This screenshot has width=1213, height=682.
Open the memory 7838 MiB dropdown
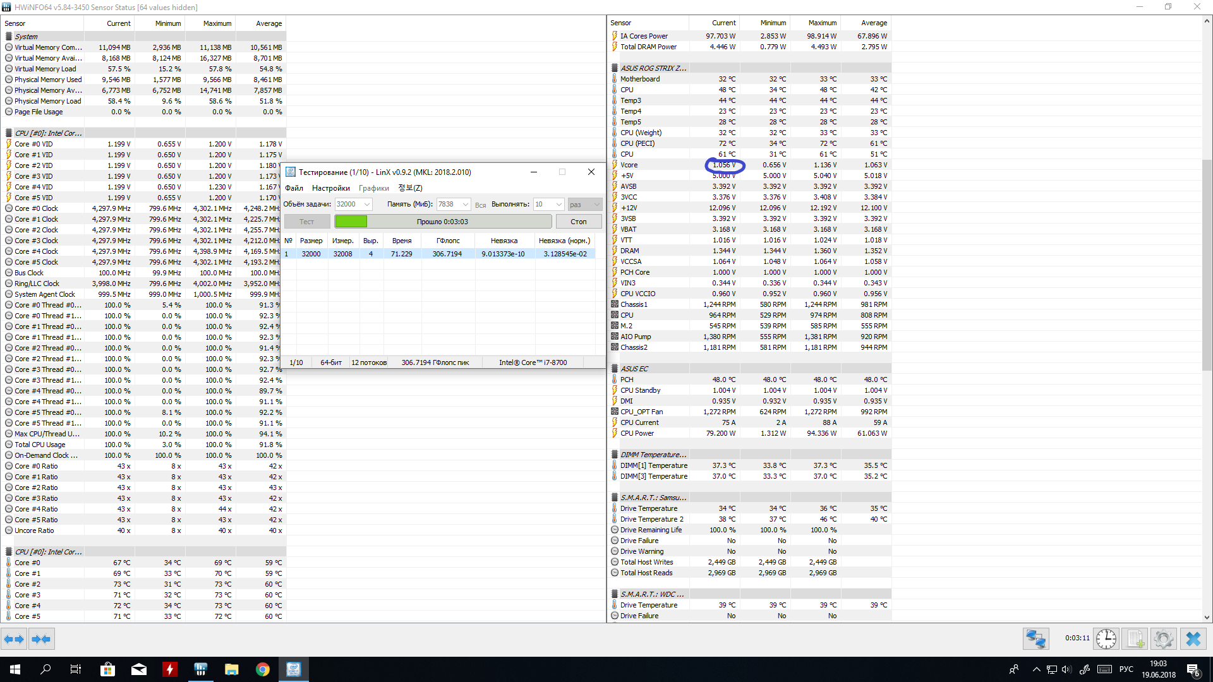(465, 205)
